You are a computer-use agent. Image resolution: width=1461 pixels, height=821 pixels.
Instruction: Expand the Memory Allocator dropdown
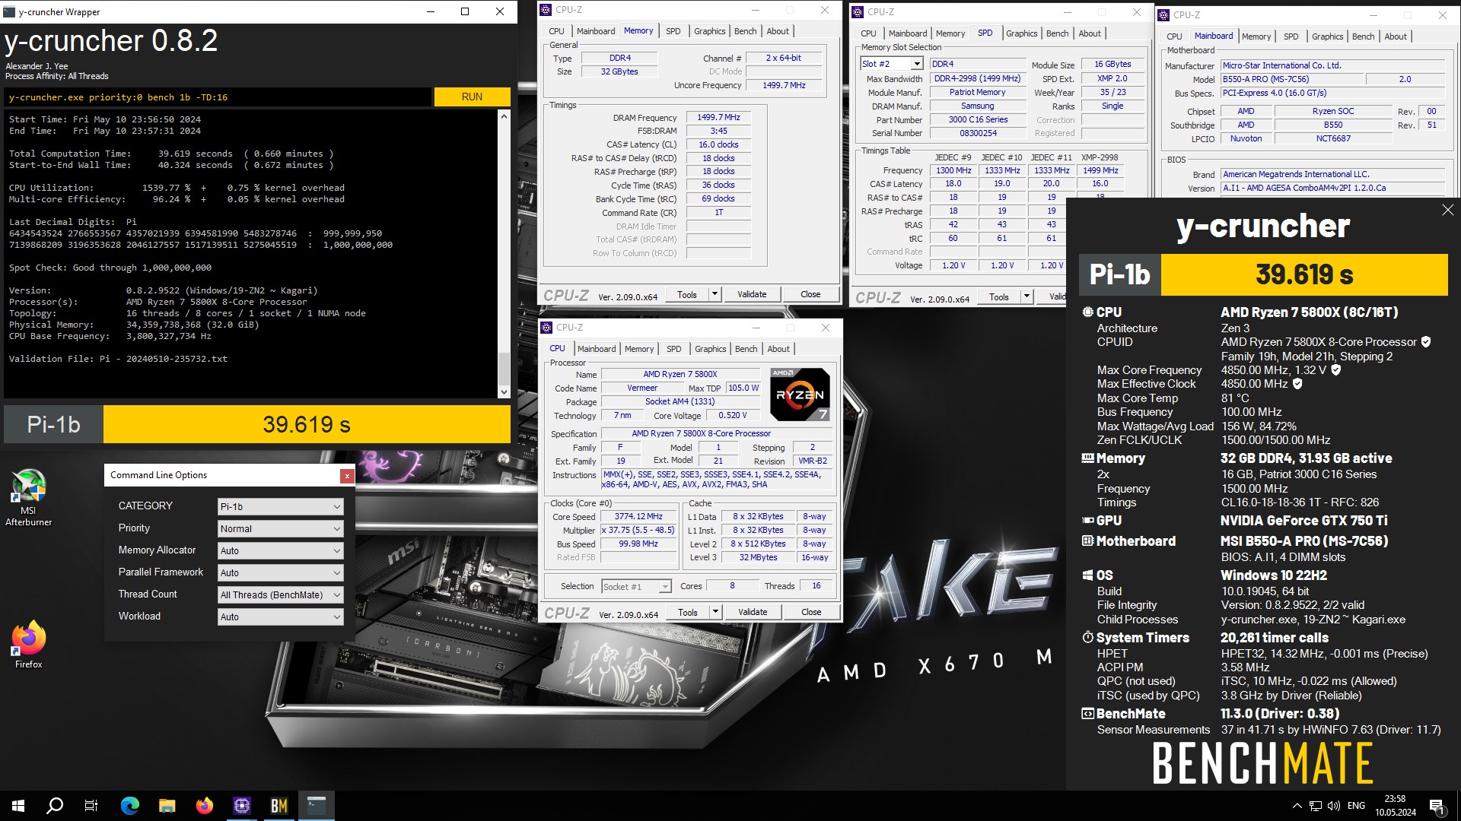[280, 551]
